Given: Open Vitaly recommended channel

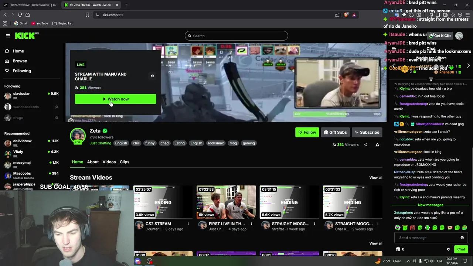Looking at the screenshot, I should point(31,154).
